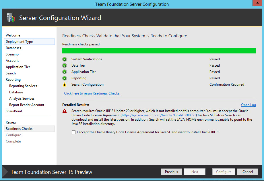Click the green check icon beside Application Tier result
264x181 pixels.
(x=65, y=72)
